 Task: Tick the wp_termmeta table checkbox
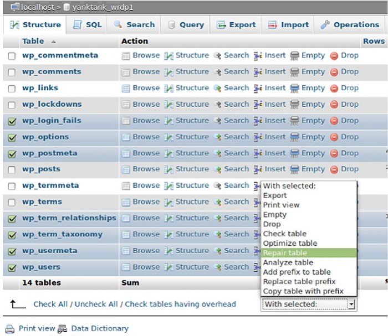pyautogui.click(x=12, y=186)
